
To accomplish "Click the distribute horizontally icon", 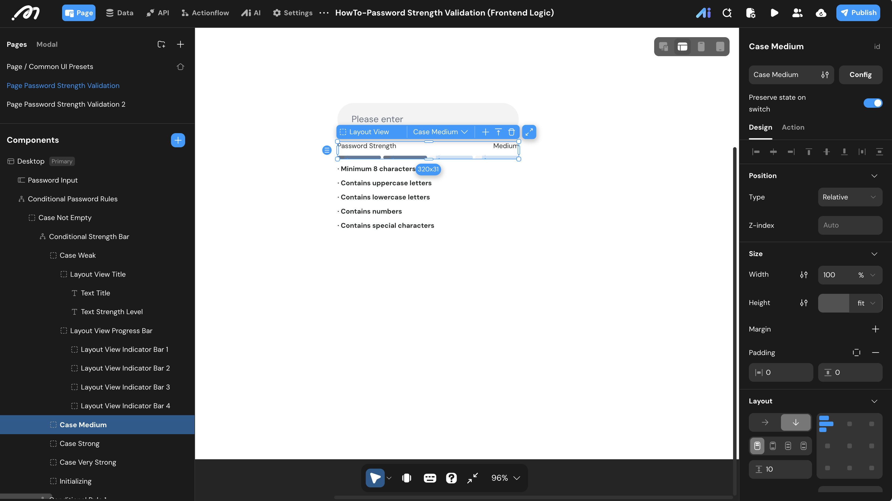I will pos(862,152).
